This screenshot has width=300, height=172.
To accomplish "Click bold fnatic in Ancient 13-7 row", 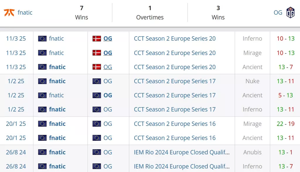I will click(57, 67).
